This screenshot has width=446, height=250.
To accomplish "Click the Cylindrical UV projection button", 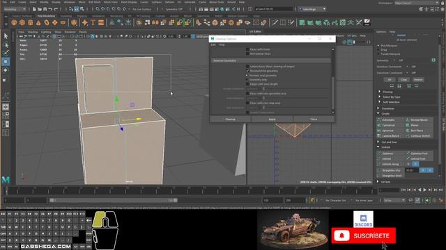I will click(390, 125).
